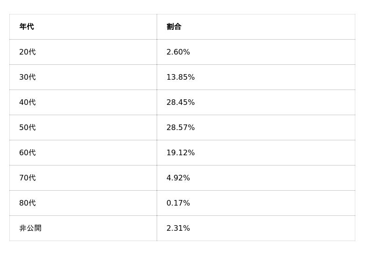Select the 0.17% value cell
Image resolution: width=373 pixels, height=255 pixels.
coord(178,203)
